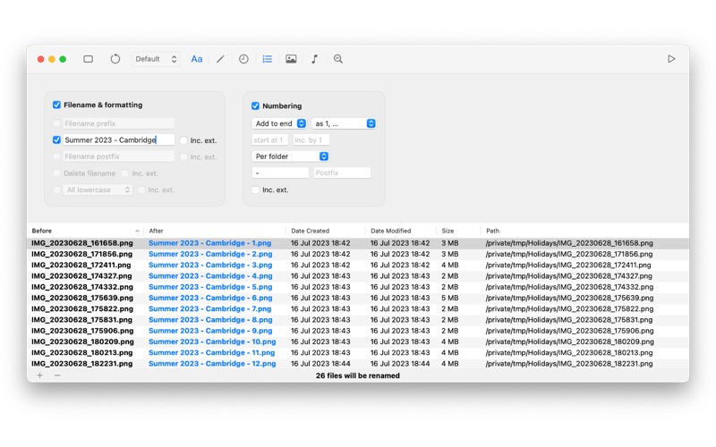Select row IMG_20230628_172411.png
This screenshot has height=447, width=716.
coord(358,265)
